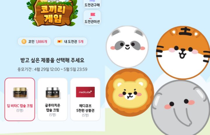Open the 코인 1,886개 balance pill

(x=34, y=42)
